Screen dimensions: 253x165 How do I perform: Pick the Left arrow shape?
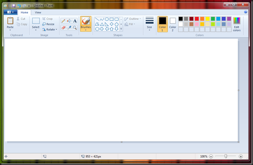point(107,29)
